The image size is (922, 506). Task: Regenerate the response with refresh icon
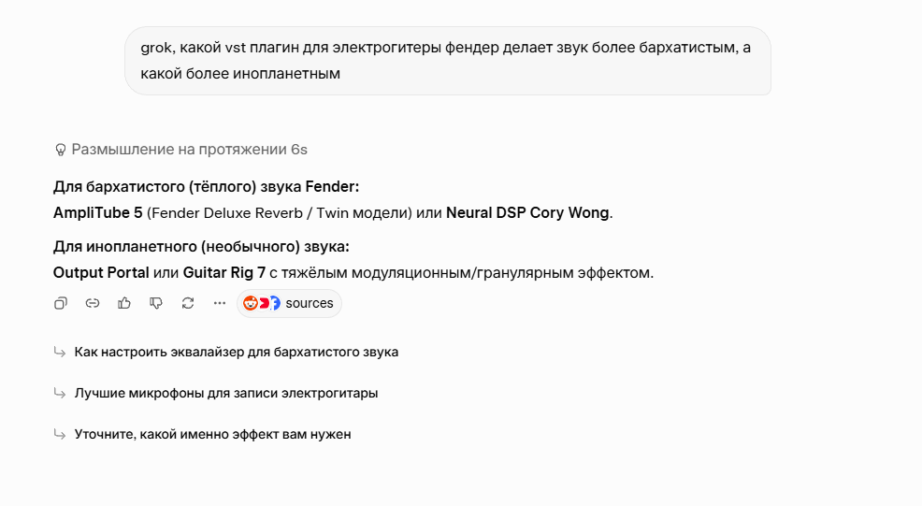click(188, 304)
